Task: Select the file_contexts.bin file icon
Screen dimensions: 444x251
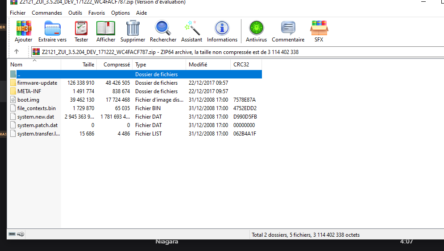Action: coord(13,108)
